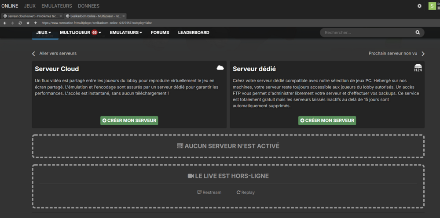440x218 pixels.
Task: Click the magnifying glass search icon
Action: (418, 33)
